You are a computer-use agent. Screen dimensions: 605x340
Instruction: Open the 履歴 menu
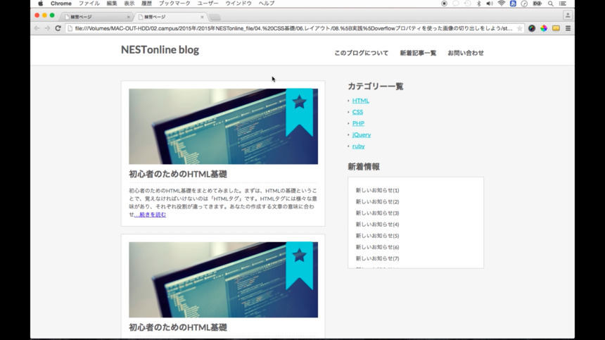[146, 4]
